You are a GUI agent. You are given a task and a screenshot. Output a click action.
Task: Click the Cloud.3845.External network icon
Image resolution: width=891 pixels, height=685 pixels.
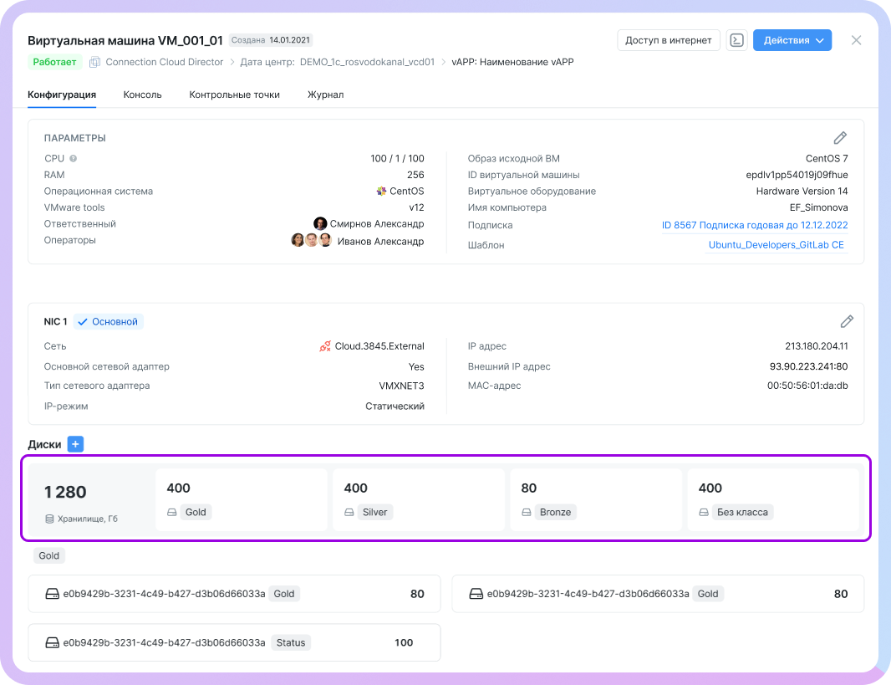click(325, 346)
